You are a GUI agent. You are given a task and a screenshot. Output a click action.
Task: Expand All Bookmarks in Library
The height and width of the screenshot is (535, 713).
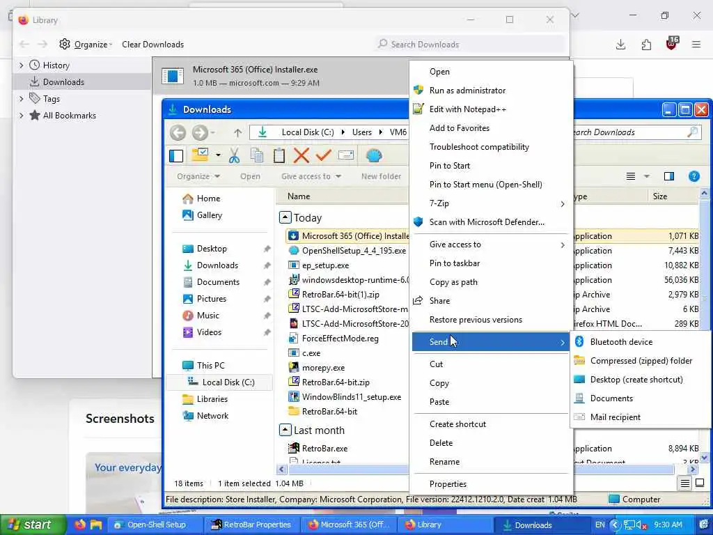click(x=21, y=116)
